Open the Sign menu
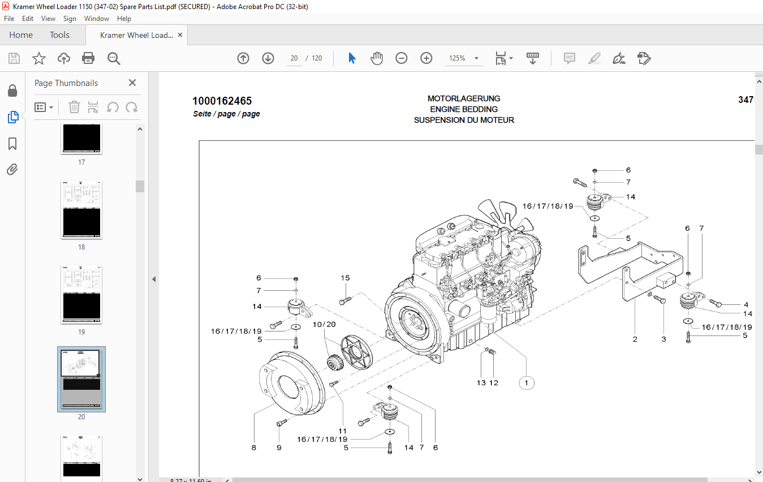This screenshot has height=482, width=763. coord(70,19)
